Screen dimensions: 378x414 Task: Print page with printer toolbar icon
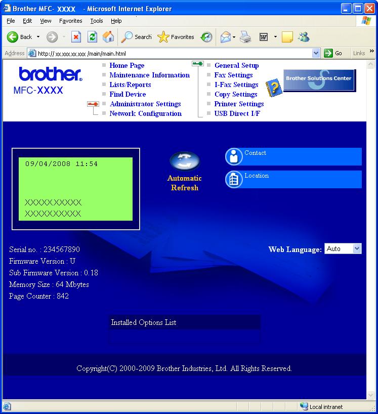pos(245,37)
